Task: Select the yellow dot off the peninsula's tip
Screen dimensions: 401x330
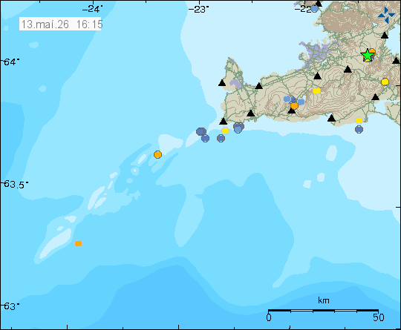Action: [x=225, y=131]
